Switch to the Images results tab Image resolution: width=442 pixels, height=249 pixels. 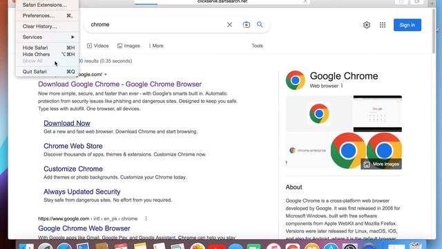click(x=128, y=46)
